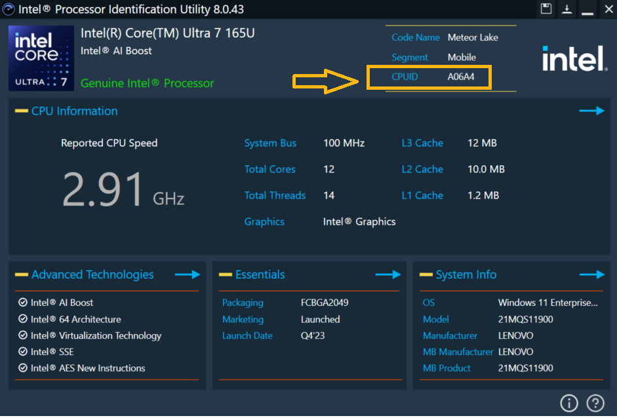Click the 2.91 GHz speed reading

(123, 190)
